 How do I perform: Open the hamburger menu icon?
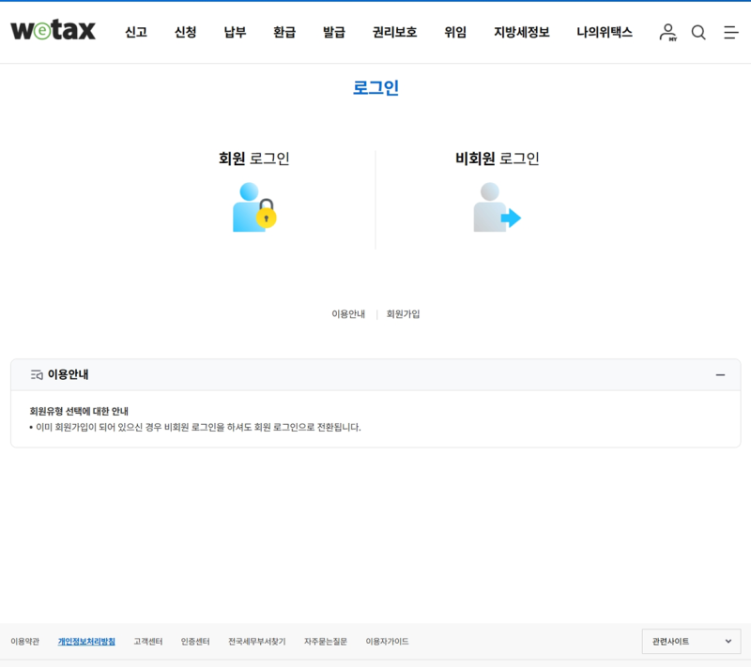(731, 31)
